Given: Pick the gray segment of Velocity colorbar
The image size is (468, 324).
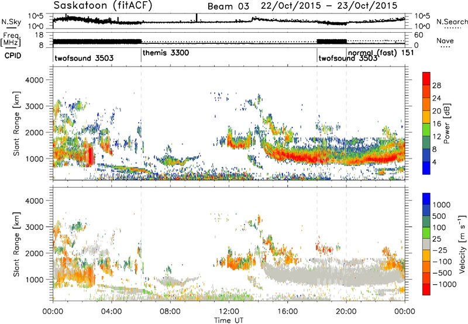Looking at the screenshot, I should click(426, 244).
